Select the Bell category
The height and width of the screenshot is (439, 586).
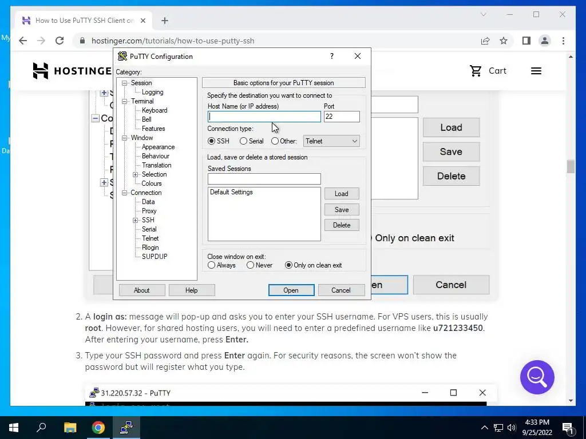coord(146,119)
